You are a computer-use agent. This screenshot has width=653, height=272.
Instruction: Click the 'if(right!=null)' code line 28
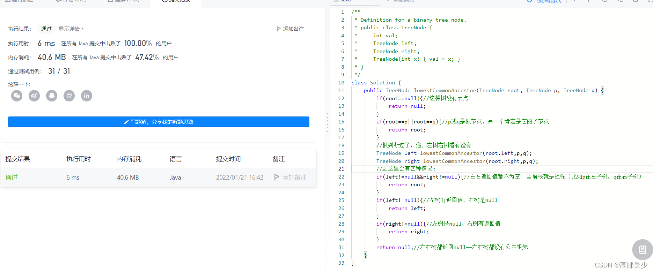pyautogui.click(x=438, y=224)
